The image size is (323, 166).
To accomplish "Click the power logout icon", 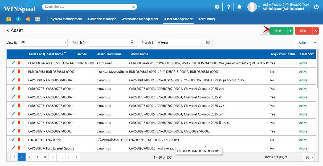I will point(316,7).
